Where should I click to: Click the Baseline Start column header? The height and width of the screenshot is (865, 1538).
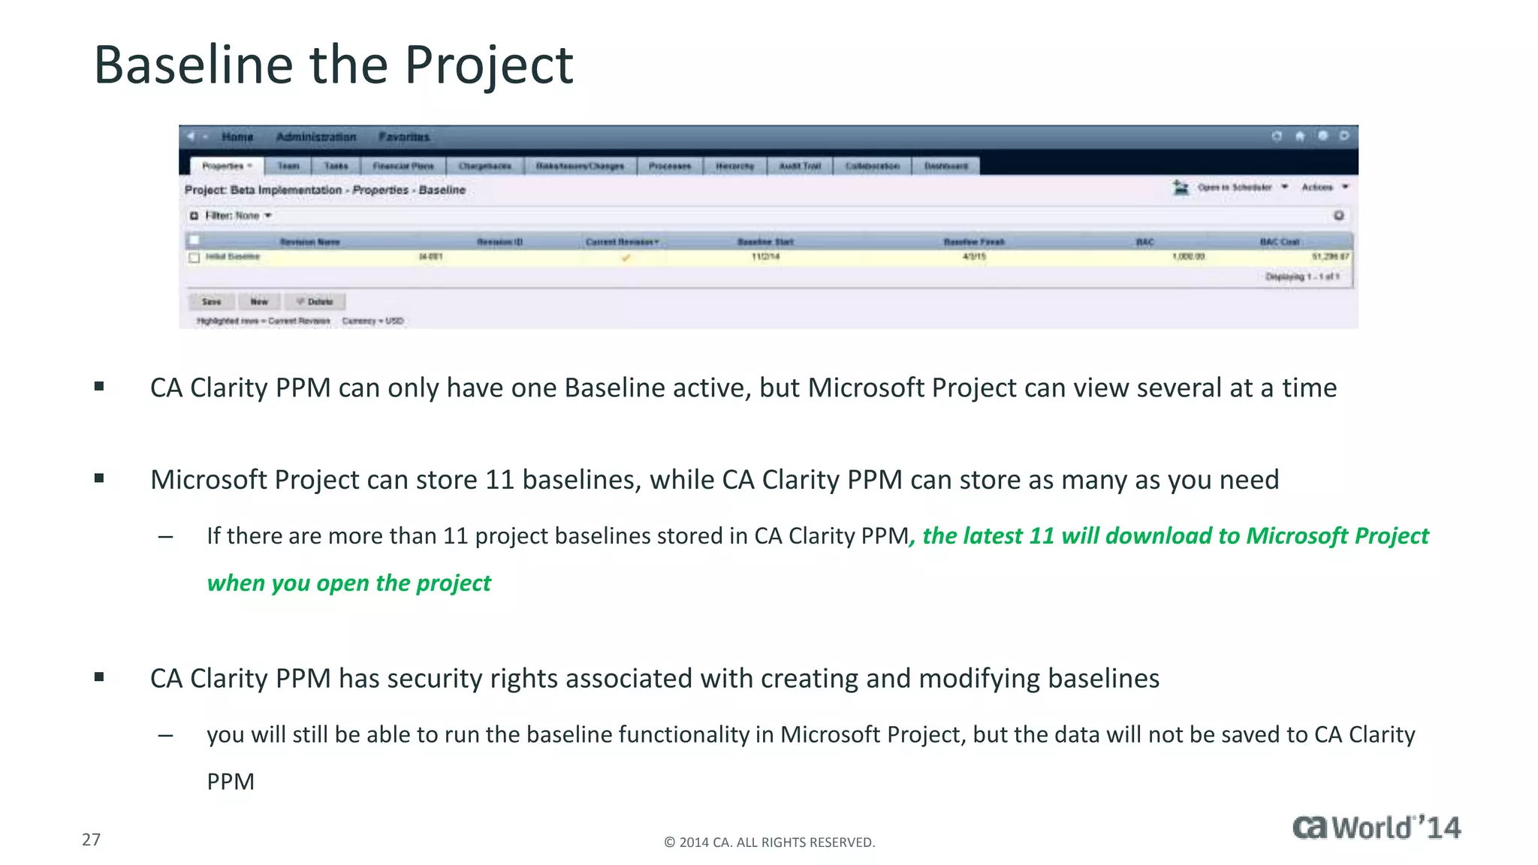(x=765, y=242)
